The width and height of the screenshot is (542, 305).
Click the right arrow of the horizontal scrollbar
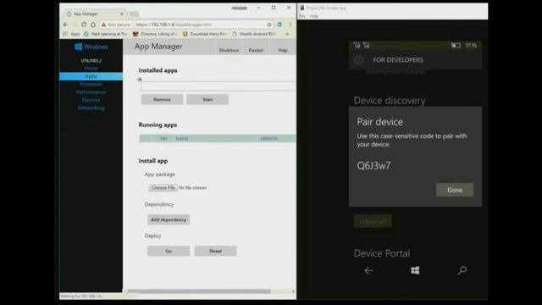point(293,291)
